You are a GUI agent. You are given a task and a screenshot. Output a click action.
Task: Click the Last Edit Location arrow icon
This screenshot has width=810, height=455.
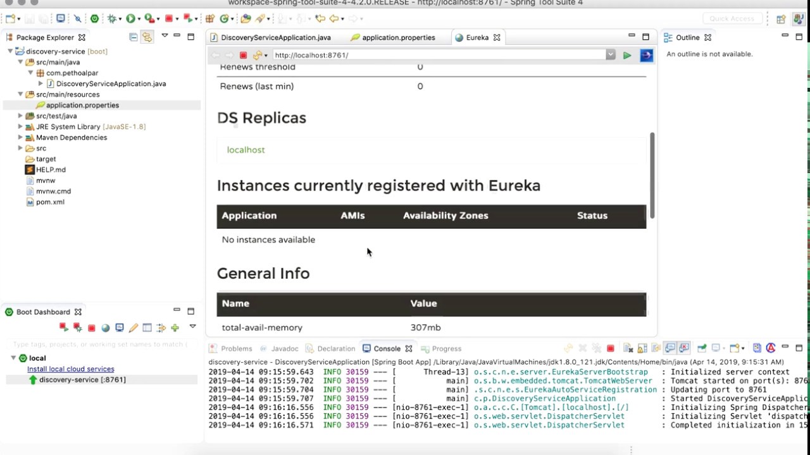coord(320,19)
